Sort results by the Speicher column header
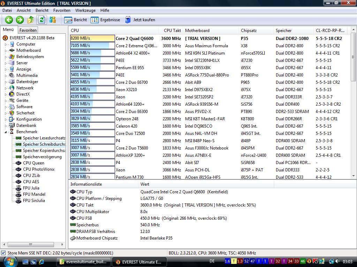 [294, 31]
